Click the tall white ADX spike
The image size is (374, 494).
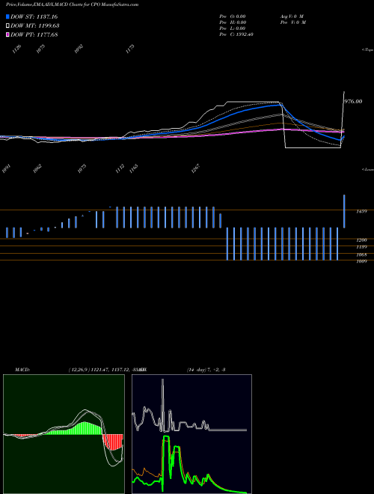(x=163, y=405)
